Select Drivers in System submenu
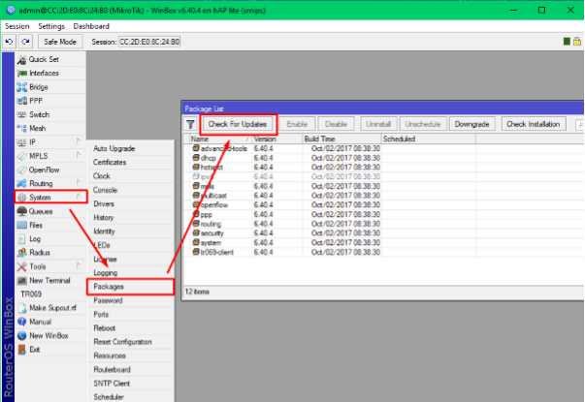 [x=131, y=203]
